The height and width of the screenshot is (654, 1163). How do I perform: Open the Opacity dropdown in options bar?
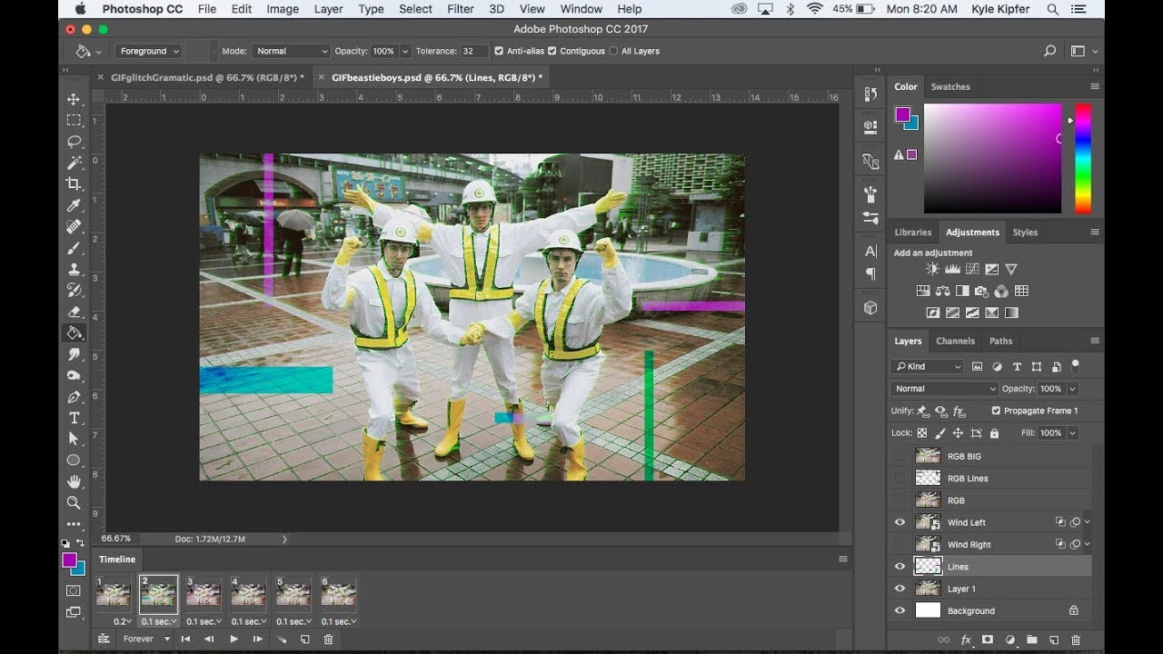(x=405, y=51)
